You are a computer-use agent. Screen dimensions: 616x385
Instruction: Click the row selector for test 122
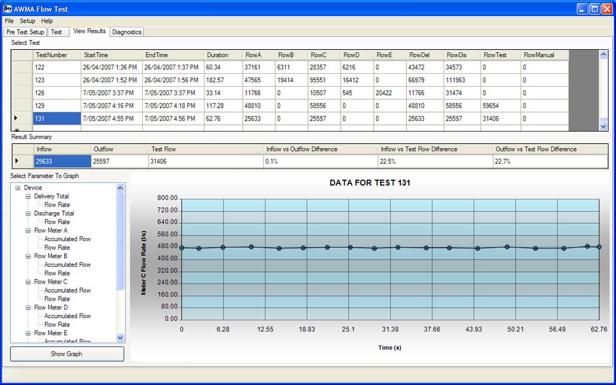coord(22,68)
